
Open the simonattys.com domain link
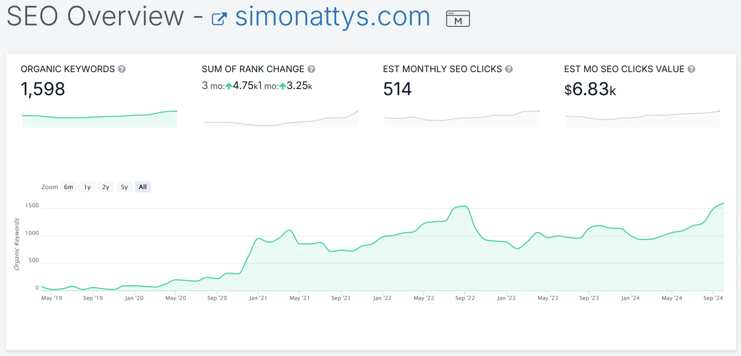tap(332, 17)
